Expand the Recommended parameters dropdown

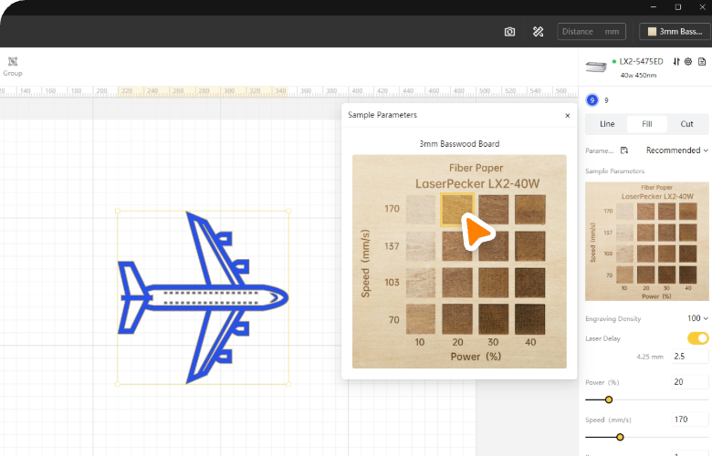click(x=676, y=150)
